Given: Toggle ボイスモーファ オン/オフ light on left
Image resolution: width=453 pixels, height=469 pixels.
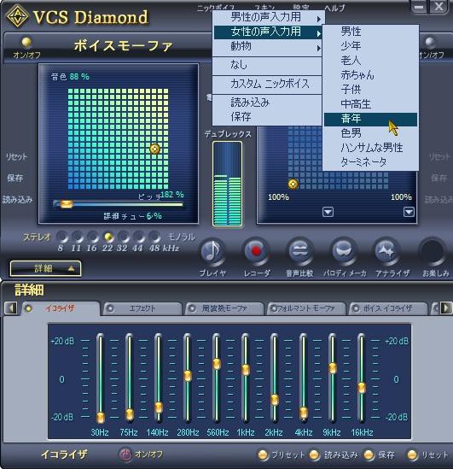Looking at the screenshot, I should tap(26, 42).
